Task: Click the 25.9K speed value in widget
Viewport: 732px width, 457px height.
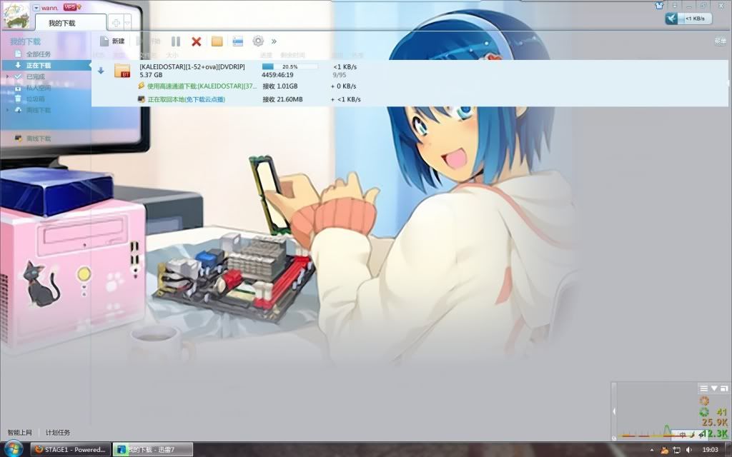Action: (715, 423)
